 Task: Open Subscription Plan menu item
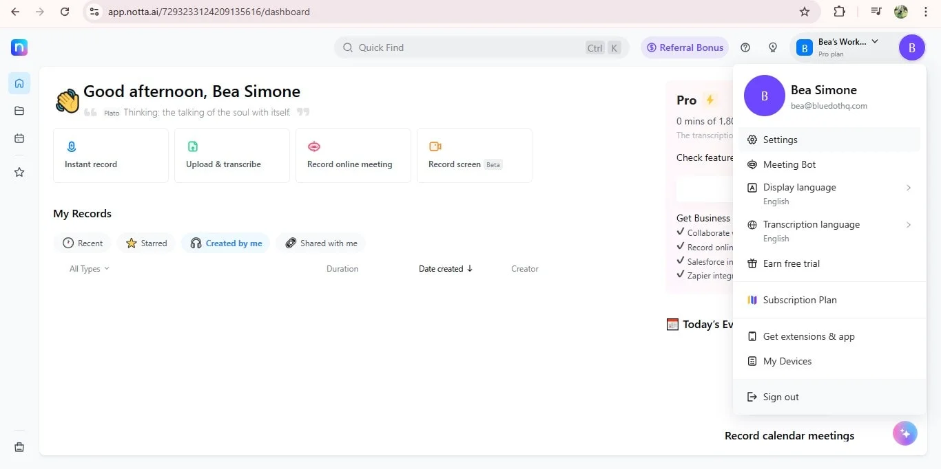(x=829, y=300)
